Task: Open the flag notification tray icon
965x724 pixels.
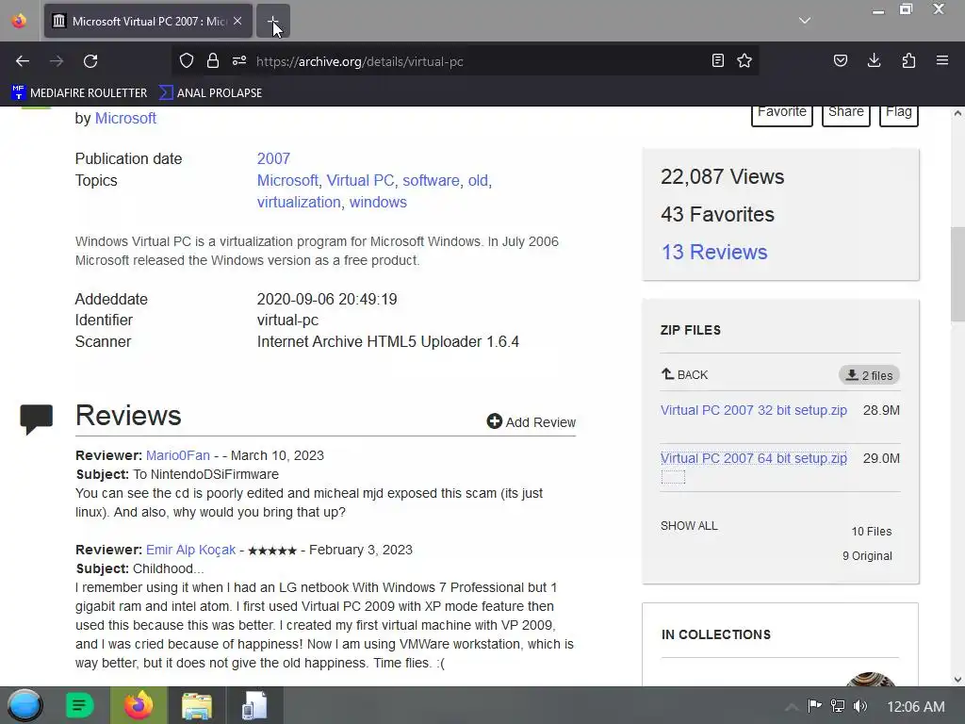Action: pyautogui.click(x=814, y=705)
